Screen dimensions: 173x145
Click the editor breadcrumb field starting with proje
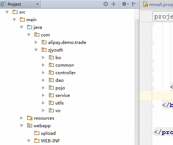coord(163,17)
